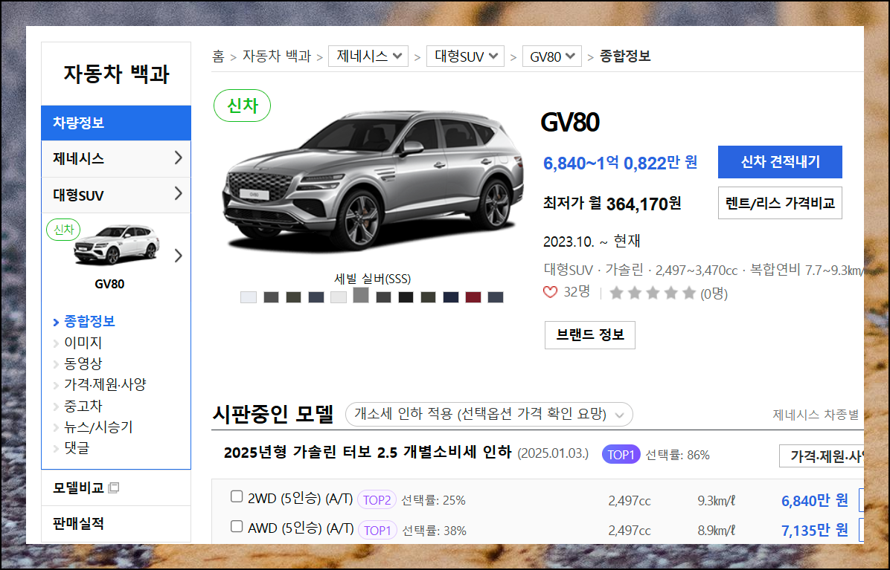The height and width of the screenshot is (570, 890).
Task: Click the 2,497cc value on the 2WD row
Action: point(630,501)
